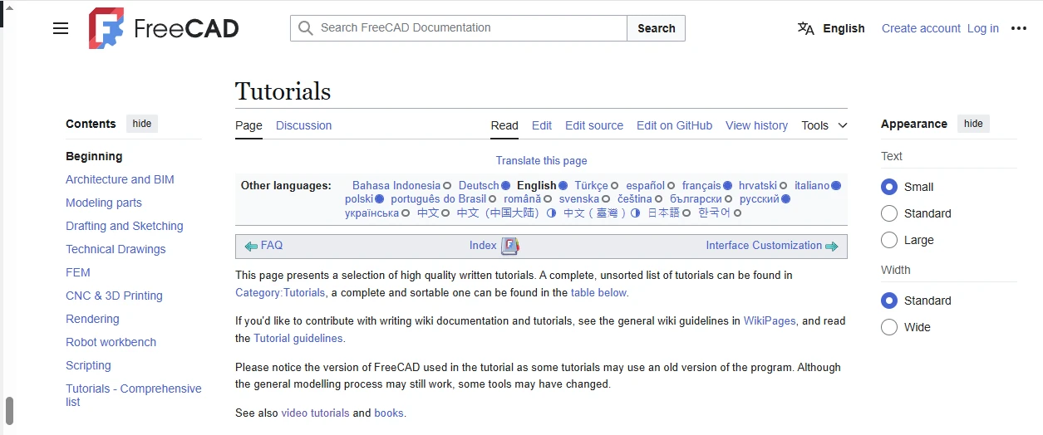Switch language to Türkçe
The width and height of the screenshot is (1043, 435).
pos(591,186)
